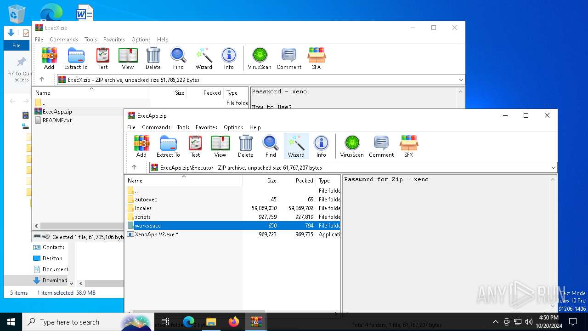This screenshot has height=331, width=588.
Task: Click taskbar search box
Action: coord(88,322)
